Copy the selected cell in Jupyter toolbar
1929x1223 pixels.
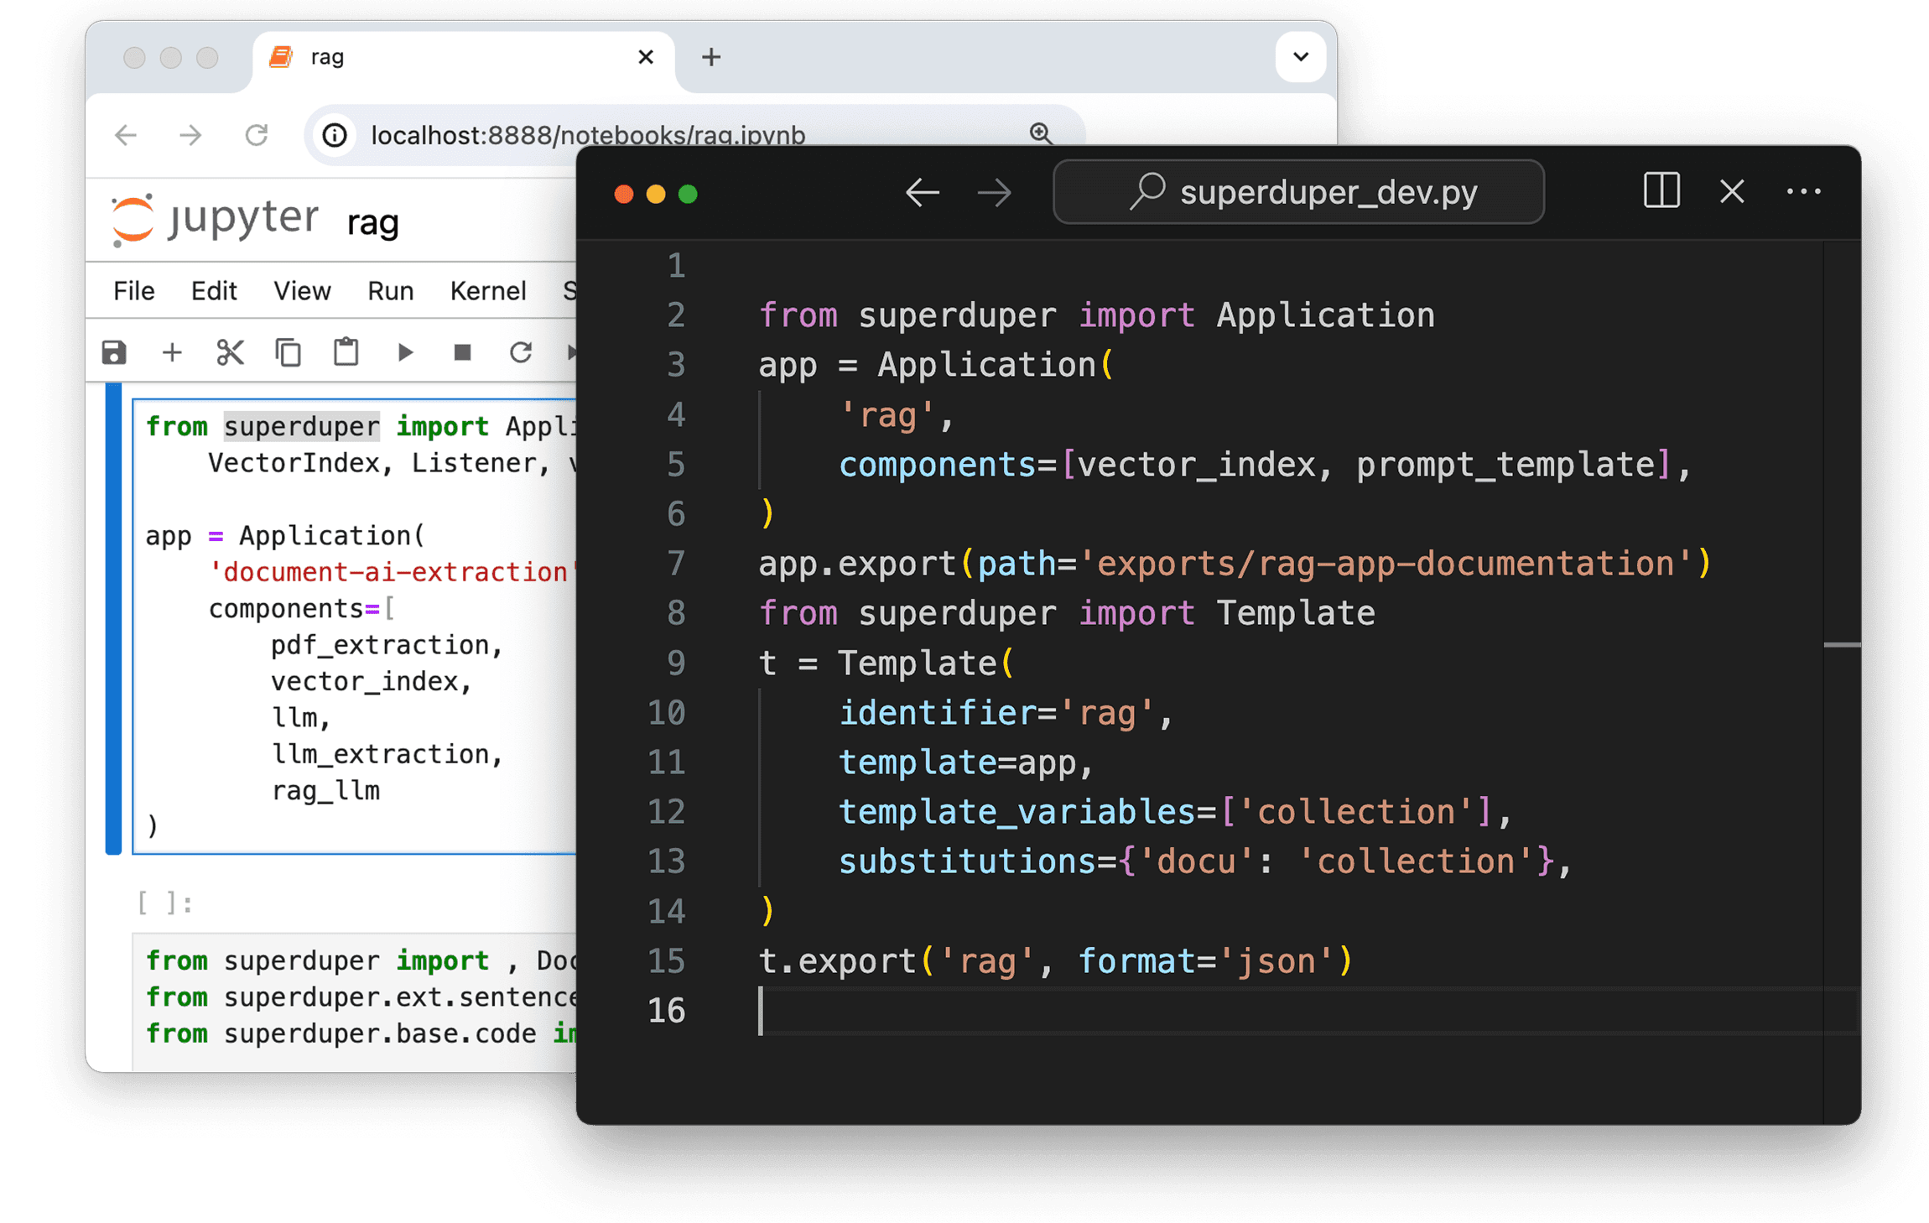coord(288,352)
